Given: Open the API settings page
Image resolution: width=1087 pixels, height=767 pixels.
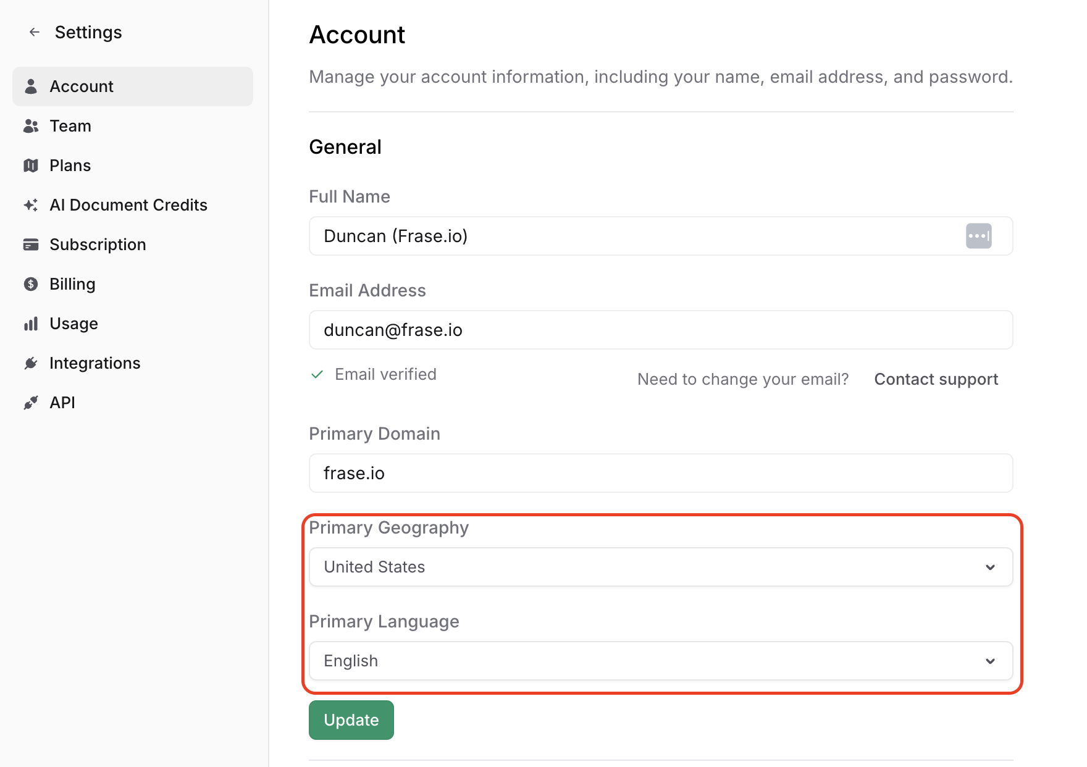Looking at the screenshot, I should click(x=62, y=403).
